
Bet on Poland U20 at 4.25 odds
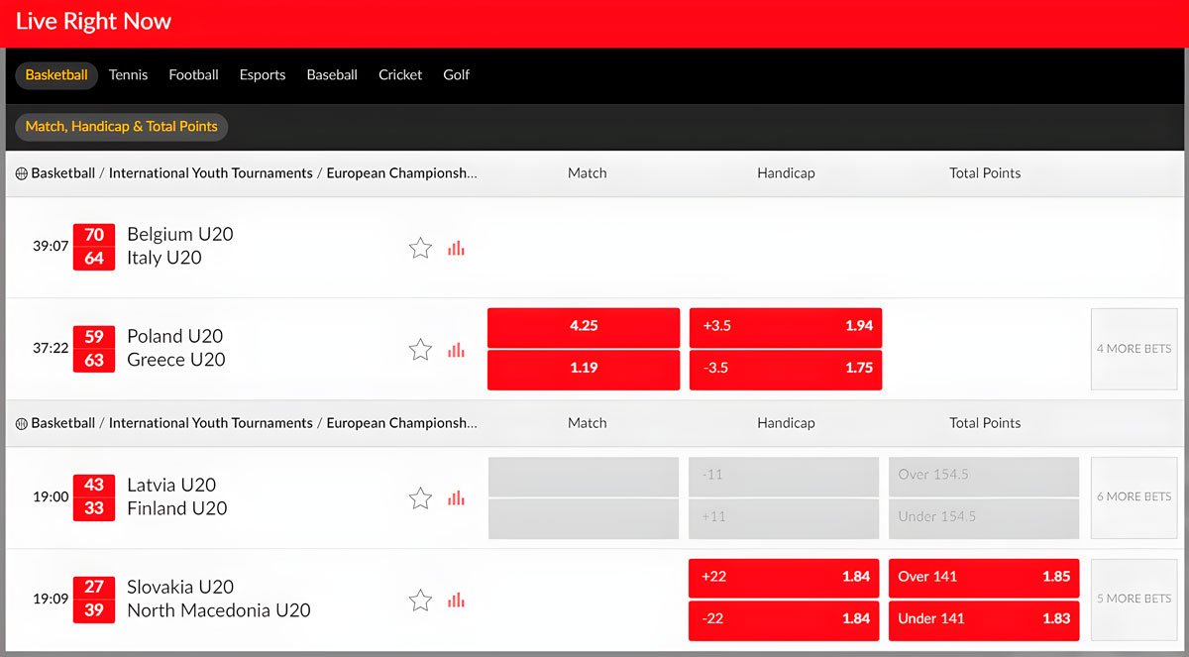pyautogui.click(x=584, y=326)
